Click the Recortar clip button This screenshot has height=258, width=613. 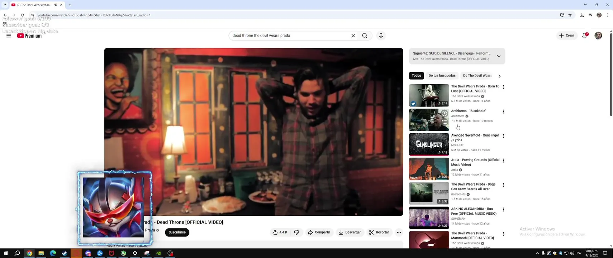tap(379, 232)
